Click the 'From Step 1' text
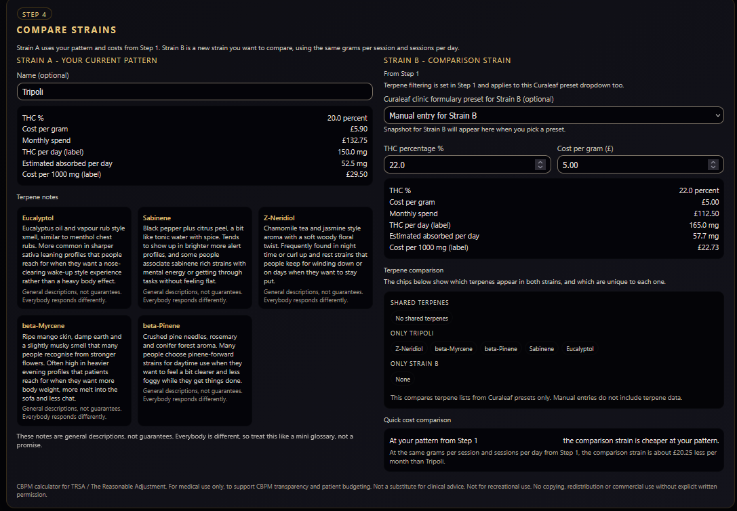This screenshot has width=737, height=511. pyautogui.click(x=401, y=73)
